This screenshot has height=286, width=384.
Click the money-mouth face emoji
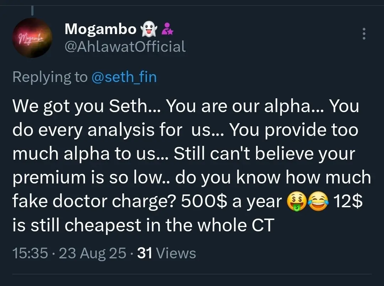[297, 202]
